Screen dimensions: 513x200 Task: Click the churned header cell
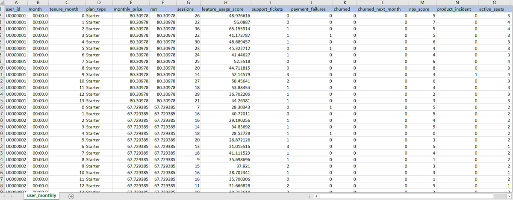(344, 9)
